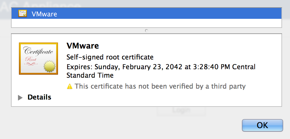Click the yellow warning triangle icon
290x139 pixels.
(x=70, y=86)
